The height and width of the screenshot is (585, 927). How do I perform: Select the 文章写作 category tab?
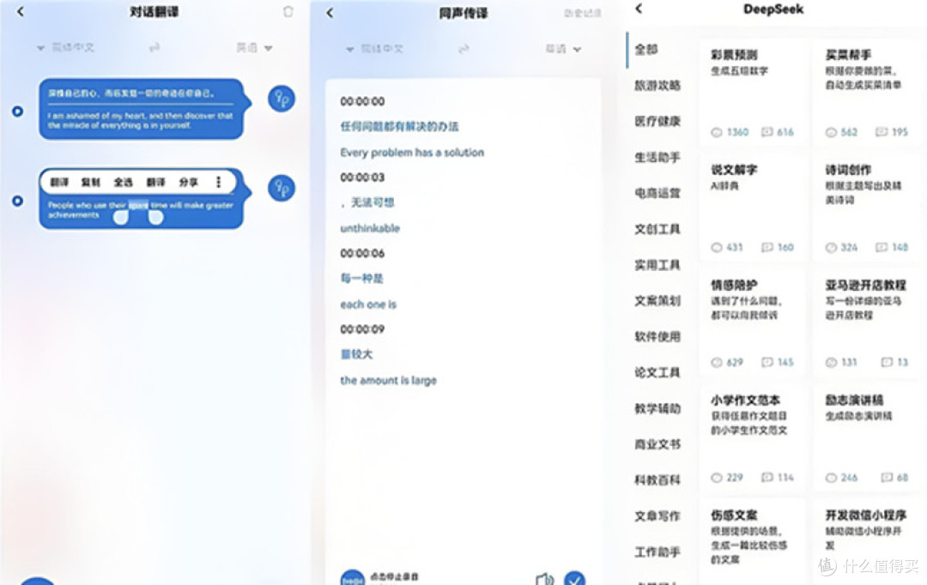coord(657,516)
